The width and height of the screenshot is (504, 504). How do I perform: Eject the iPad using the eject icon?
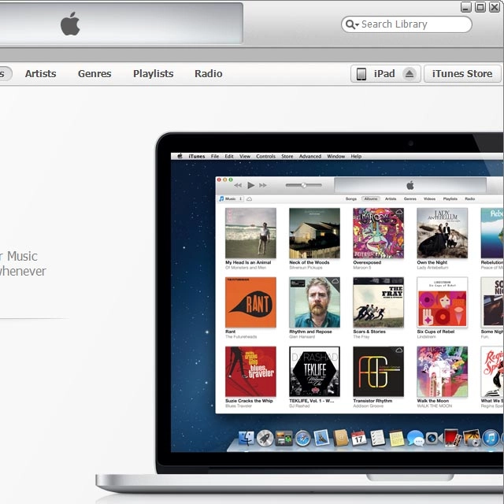(x=409, y=74)
